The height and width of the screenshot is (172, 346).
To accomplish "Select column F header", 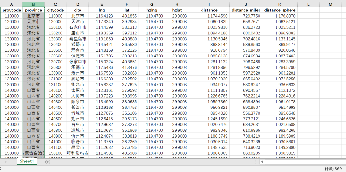I will tap(127, 4).
